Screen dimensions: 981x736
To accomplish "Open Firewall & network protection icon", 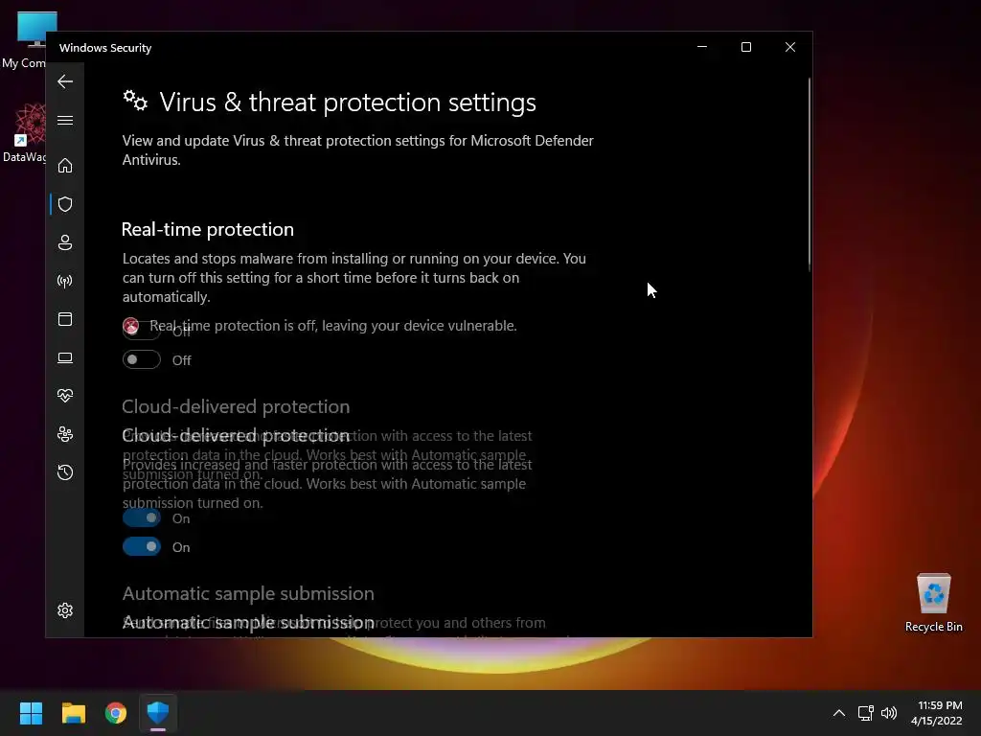I will [x=65, y=281].
